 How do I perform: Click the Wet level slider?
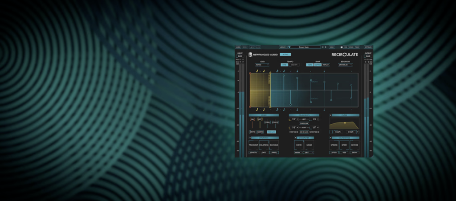click(260, 124)
